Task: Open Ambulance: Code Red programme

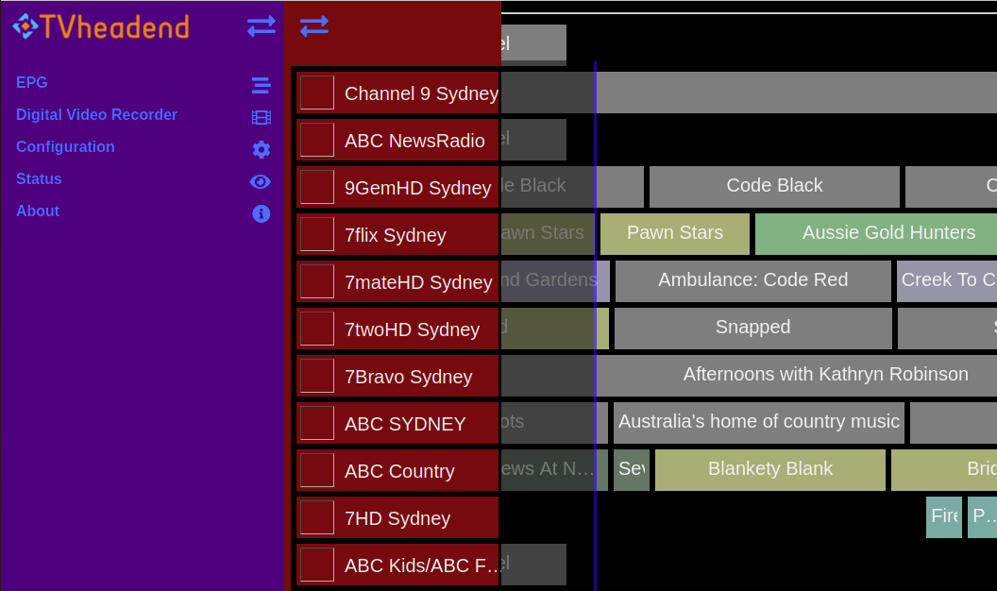Action: point(752,281)
